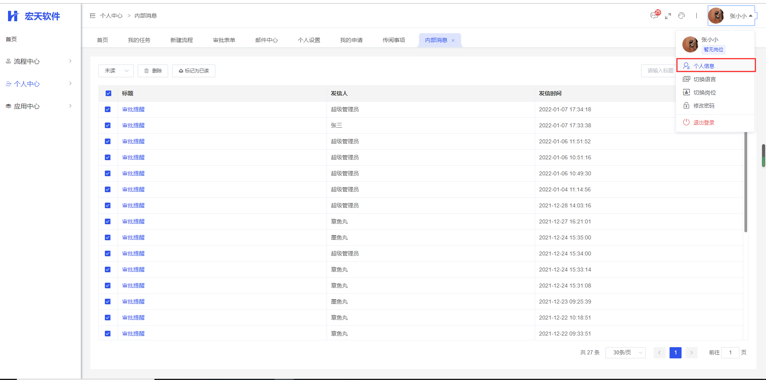Screen dimensions: 766x380
Task: Expand 流程中心 in the sidebar
Action: point(39,61)
